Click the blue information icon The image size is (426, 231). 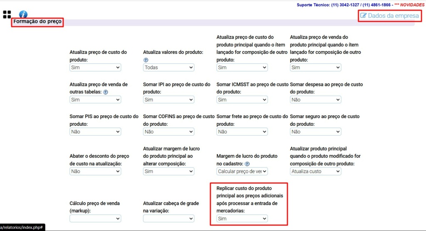(23, 14)
